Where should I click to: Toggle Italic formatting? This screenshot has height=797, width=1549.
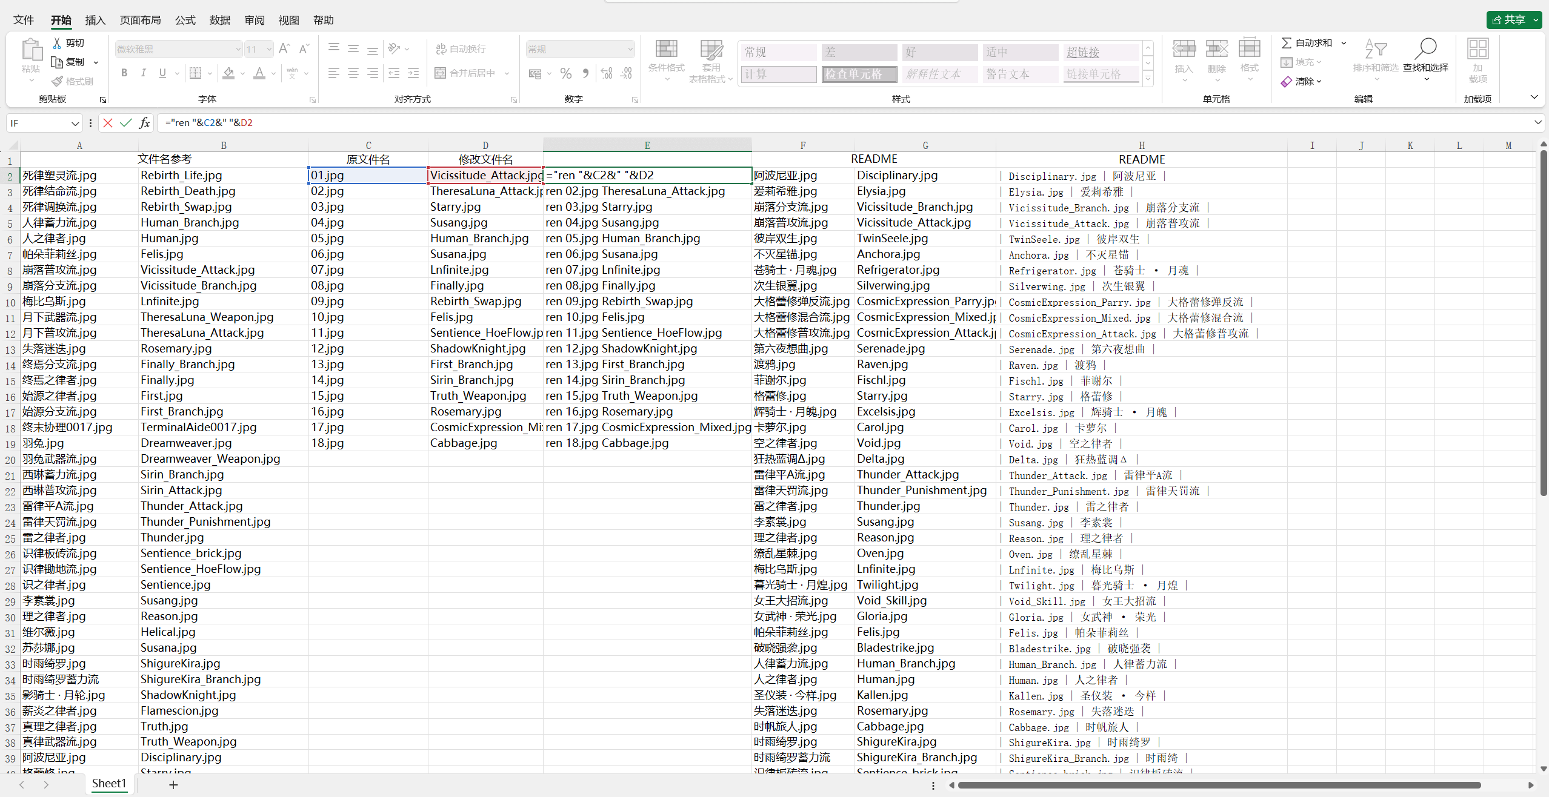(x=144, y=73)
